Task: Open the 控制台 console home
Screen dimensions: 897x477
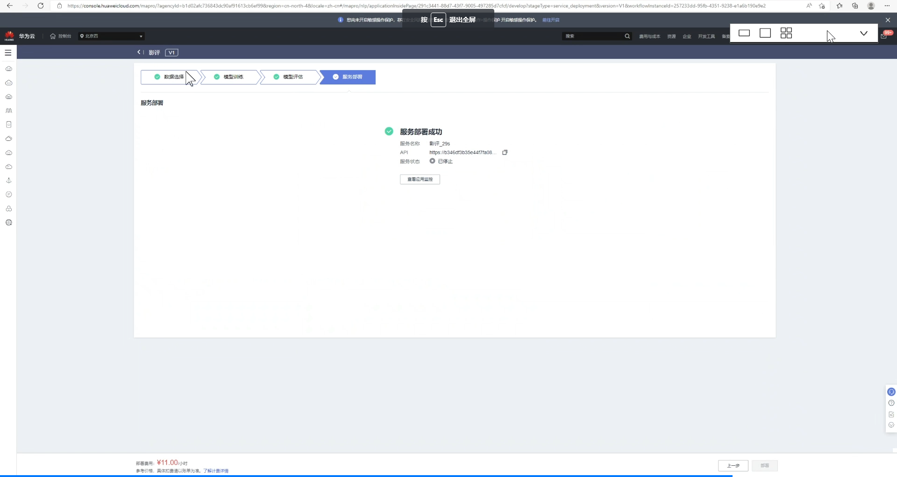Action: tap(61, 36)
